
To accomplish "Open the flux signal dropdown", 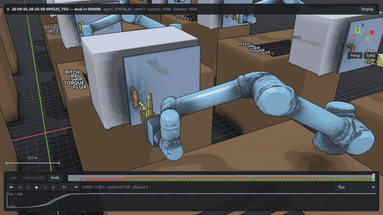I will [355, 187].
